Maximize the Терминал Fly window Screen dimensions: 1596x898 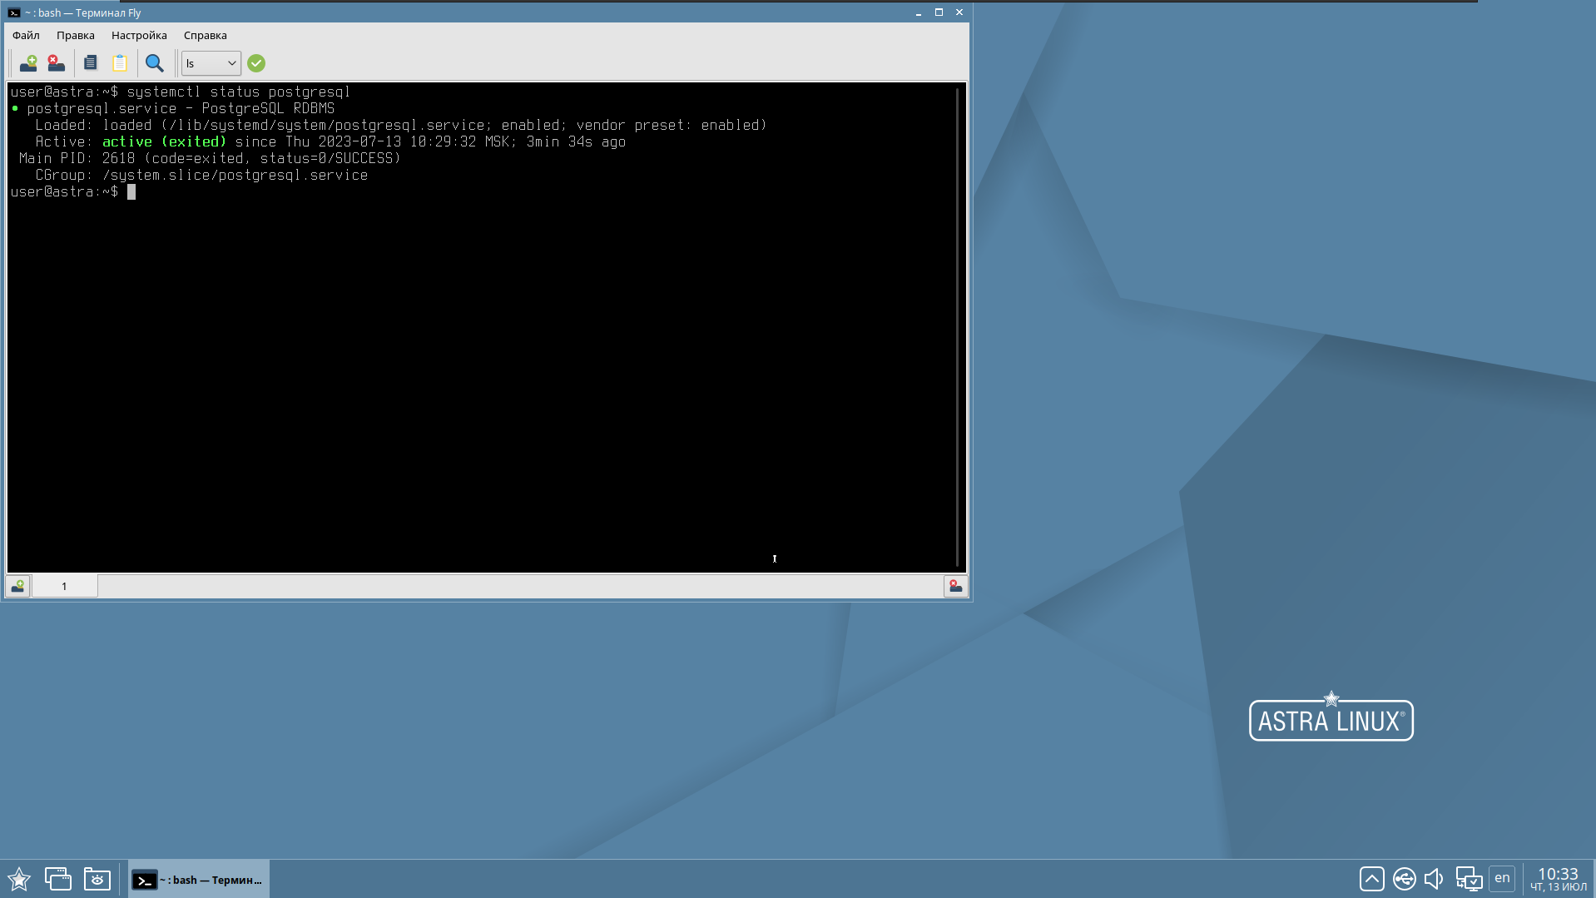tap(939, 12)
